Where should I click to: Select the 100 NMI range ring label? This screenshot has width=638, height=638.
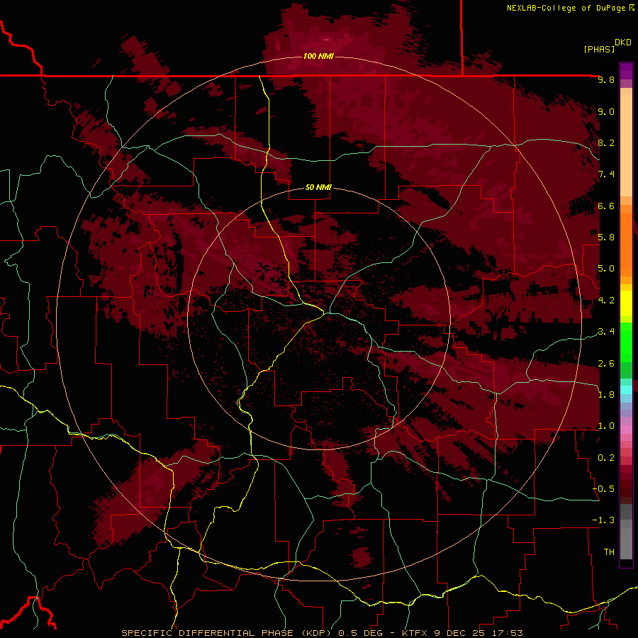point(318,56)
